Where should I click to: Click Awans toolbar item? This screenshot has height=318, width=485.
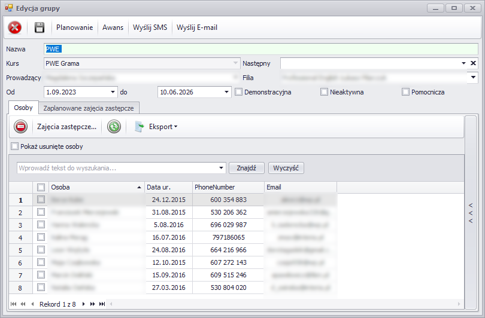coord(113,27)
